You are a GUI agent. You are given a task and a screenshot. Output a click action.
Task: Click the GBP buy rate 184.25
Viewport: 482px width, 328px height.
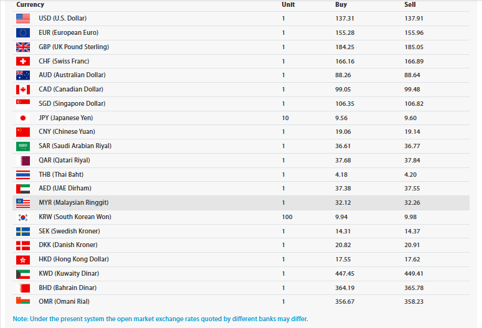click(x=344, y=47)
